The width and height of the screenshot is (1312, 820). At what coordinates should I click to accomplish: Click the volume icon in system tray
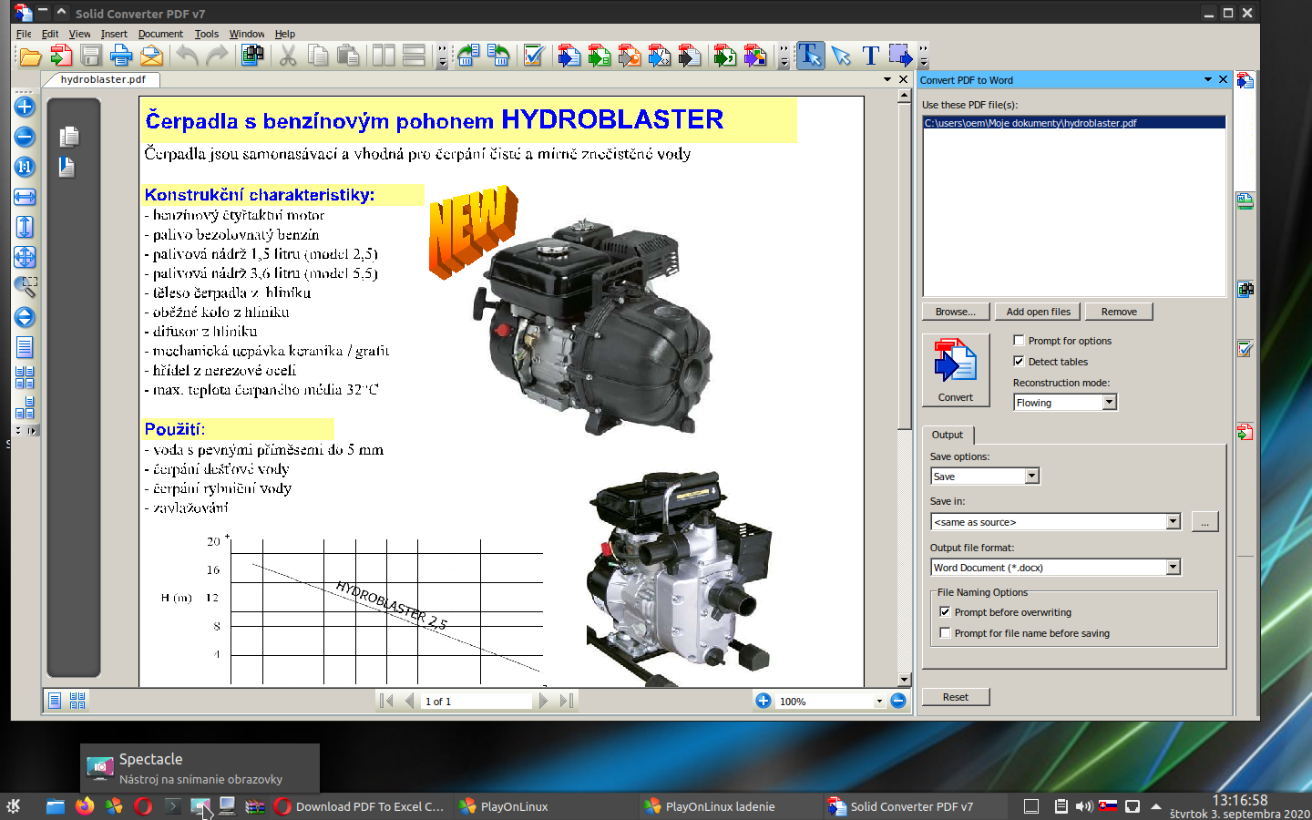tap(1083, 806)
